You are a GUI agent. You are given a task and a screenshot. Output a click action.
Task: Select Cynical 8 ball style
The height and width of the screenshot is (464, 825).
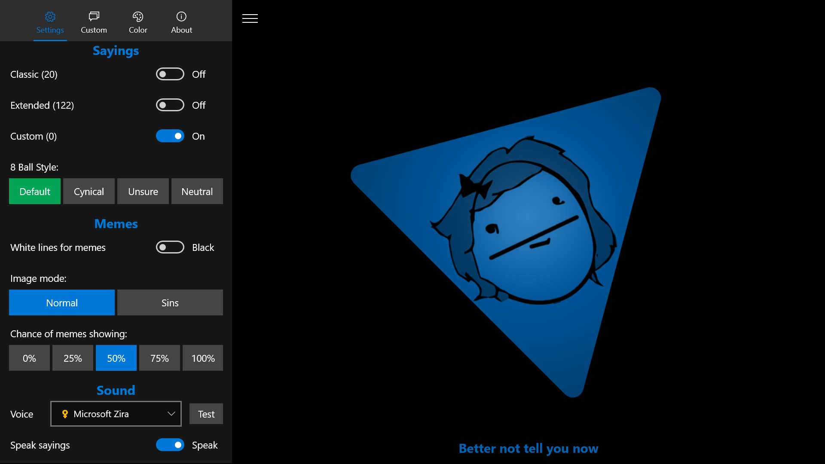(89, 192)
